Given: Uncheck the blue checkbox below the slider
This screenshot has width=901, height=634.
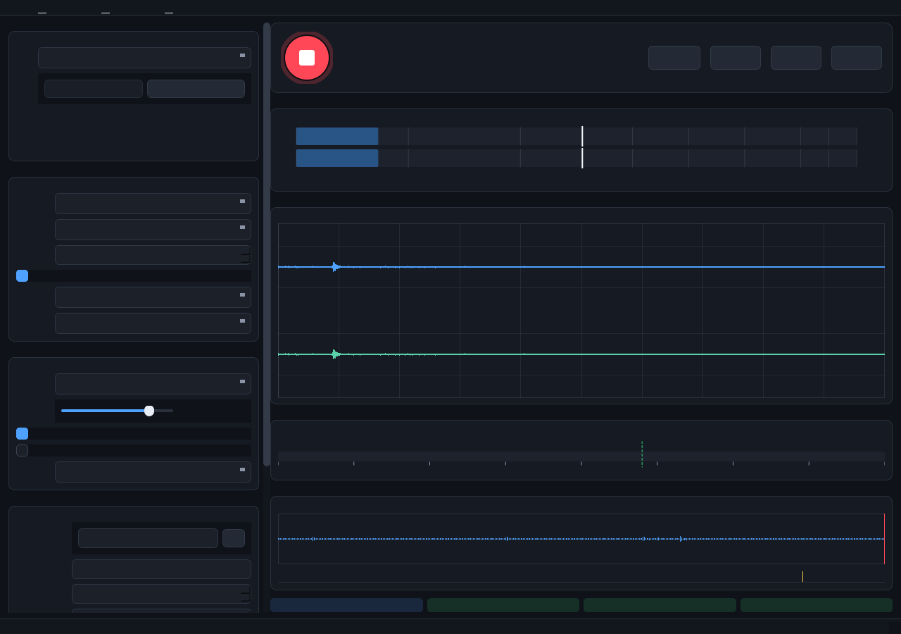Looking at the screenshot, I should pos(23,433).
